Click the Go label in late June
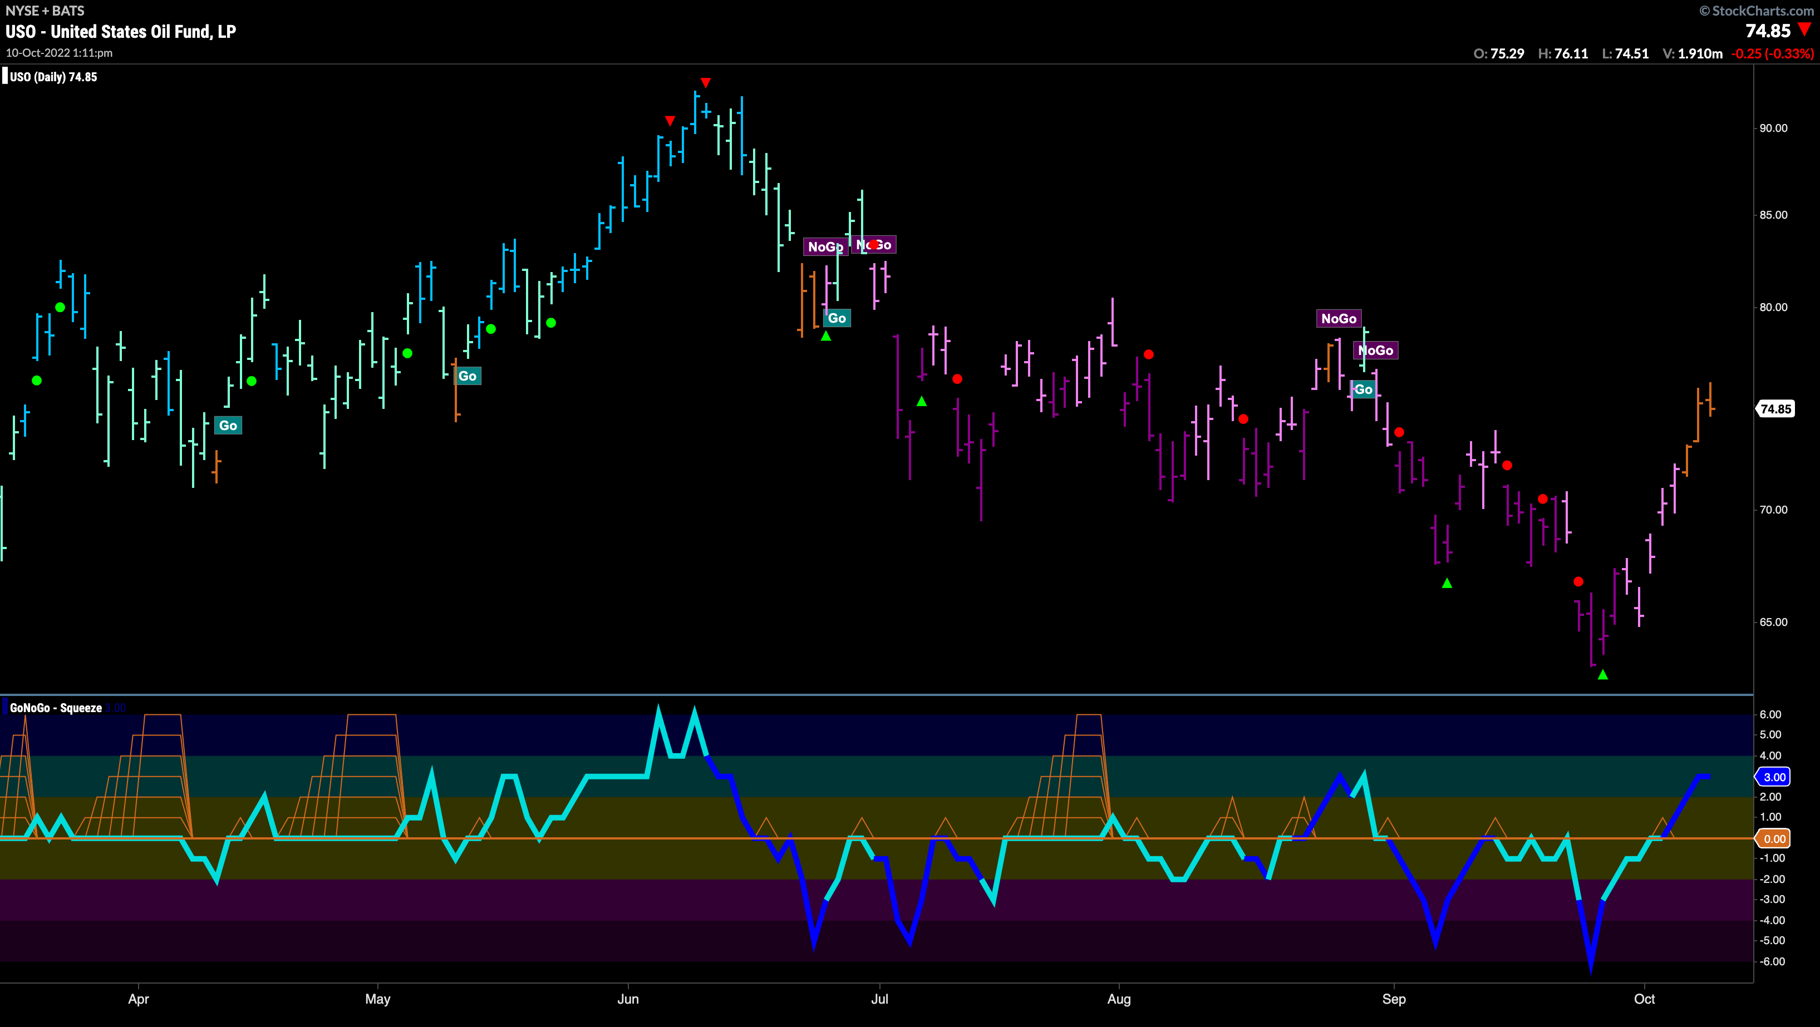 [837, 318]
